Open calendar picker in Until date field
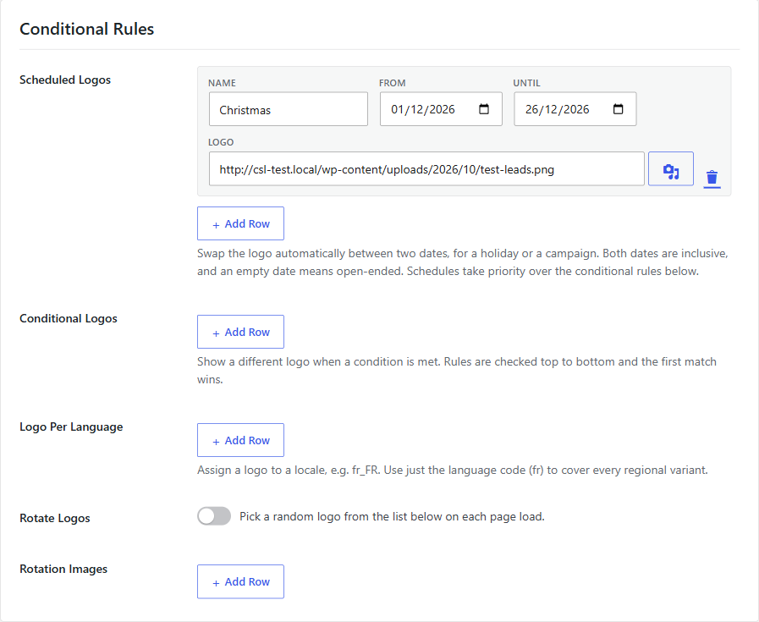 point(619,109)
